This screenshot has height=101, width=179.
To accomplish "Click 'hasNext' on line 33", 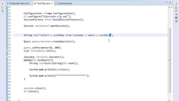I will (43, 60).
